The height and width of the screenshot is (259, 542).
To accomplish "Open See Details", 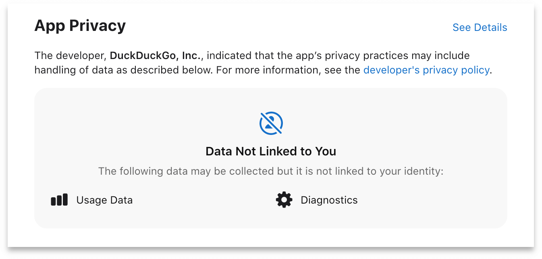I will click(x=480, y=27).
